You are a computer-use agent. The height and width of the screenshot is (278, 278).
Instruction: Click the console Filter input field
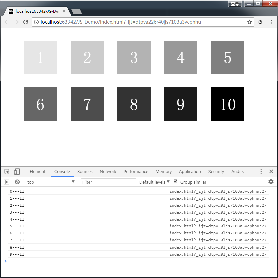click(x=108, y=181)
